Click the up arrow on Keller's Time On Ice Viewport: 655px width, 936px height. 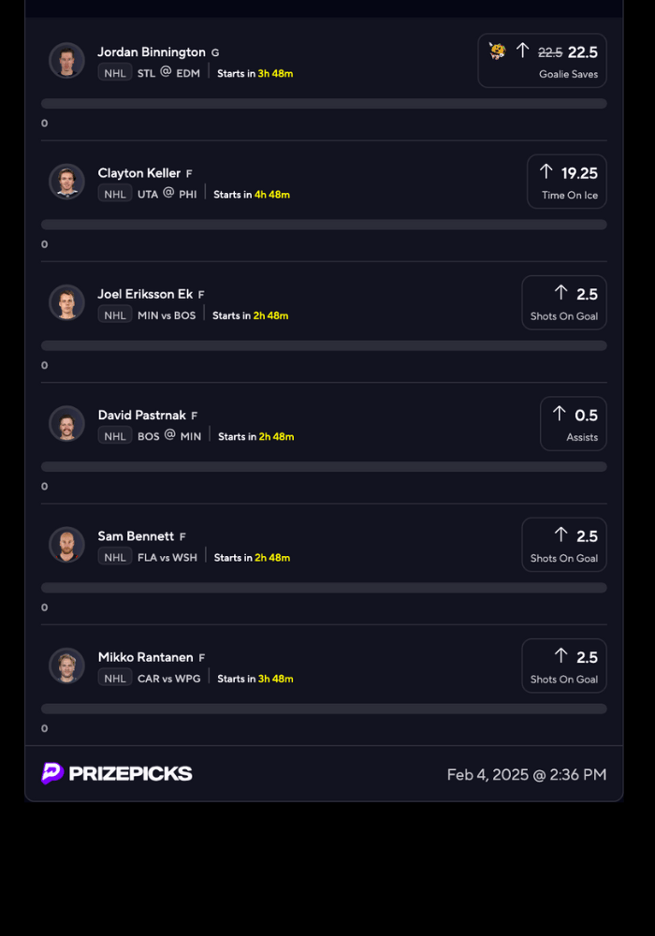tap(546, 172)
